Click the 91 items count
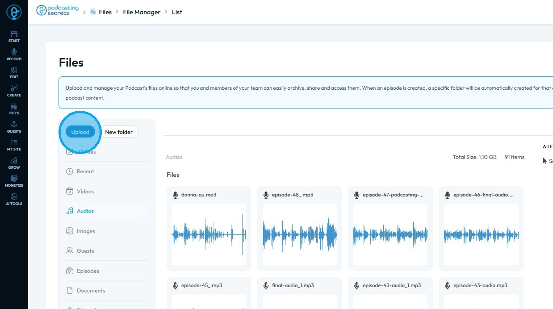This screenshot has height=309, width=553. 515,157
